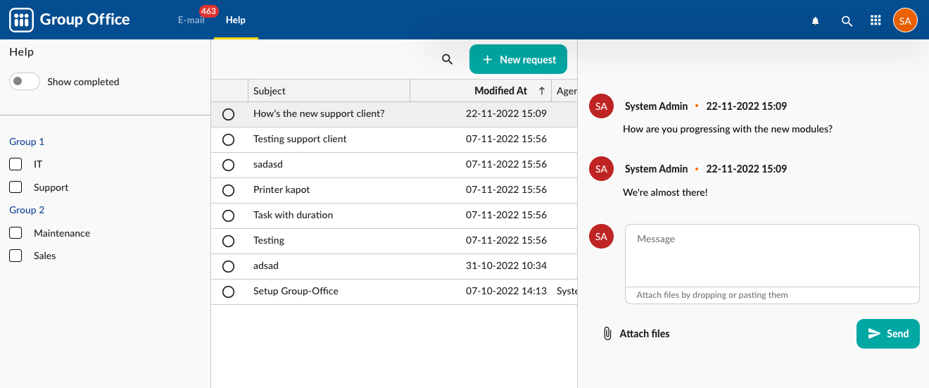Tick the Sales checkbox
Viewport: 929px width, 388px height.
(x=15, y=256)
